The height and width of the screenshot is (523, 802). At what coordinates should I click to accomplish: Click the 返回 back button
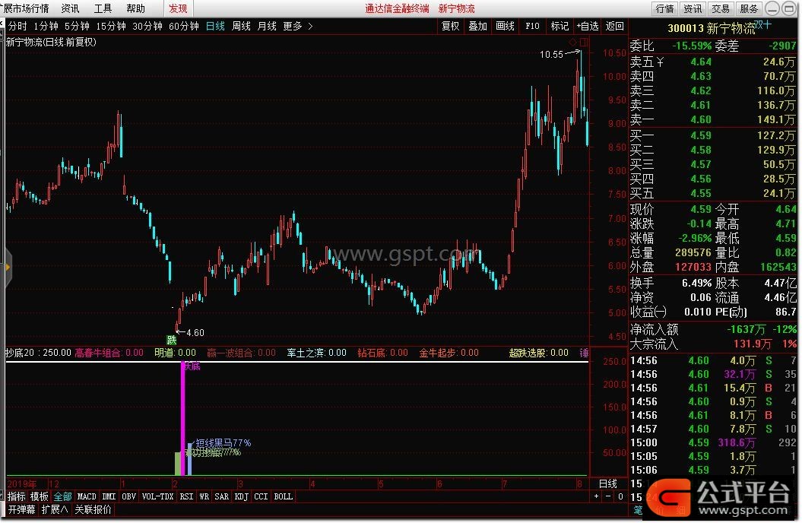pos(615,26)
